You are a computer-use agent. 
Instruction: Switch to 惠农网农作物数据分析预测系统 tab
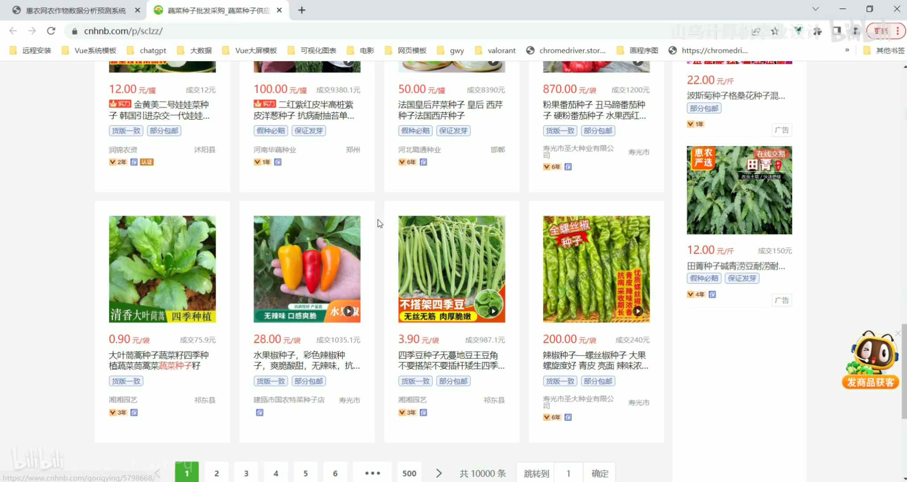pos(75,10)
